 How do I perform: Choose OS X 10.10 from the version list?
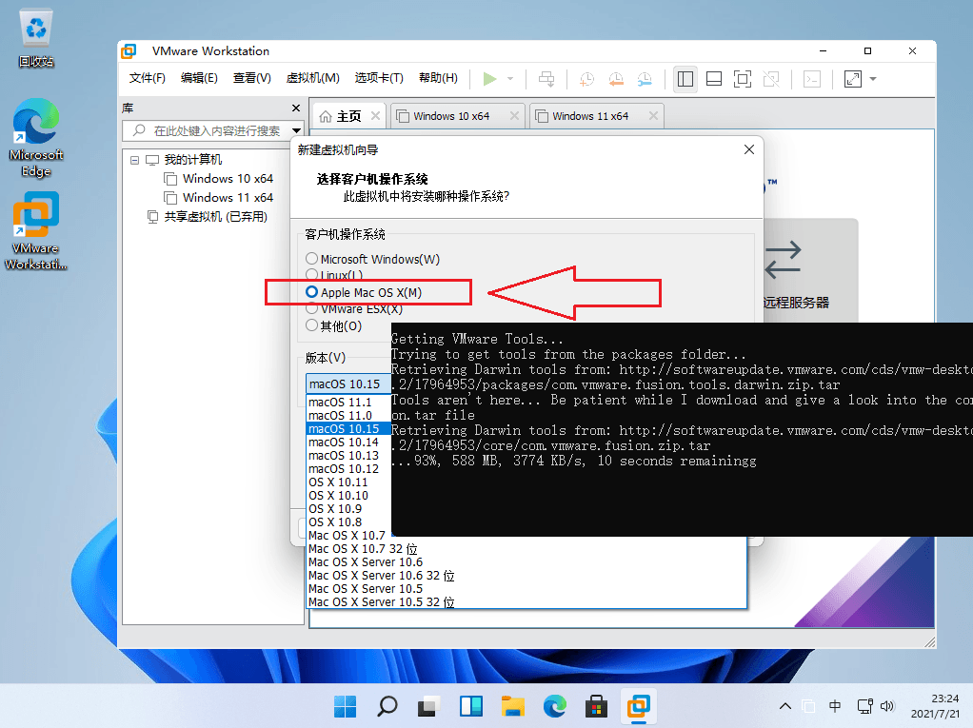(348, 496)
